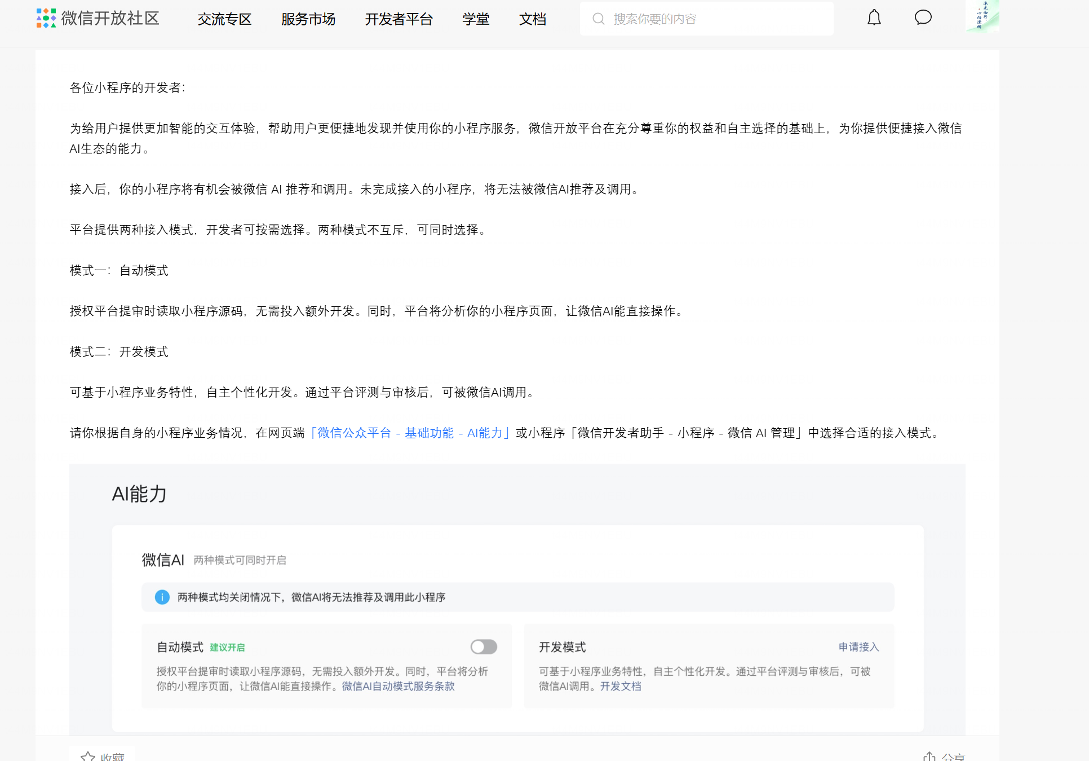The height and width of the screenshot is (761, 1089).
Task: Click the search magnifier icon
Action: 599,19
